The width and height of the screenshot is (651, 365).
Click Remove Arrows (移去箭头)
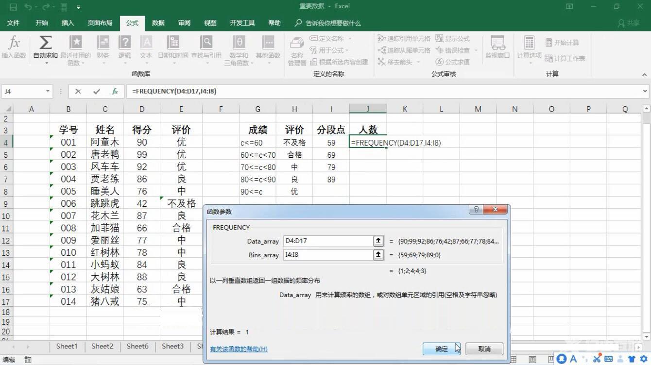396,62
